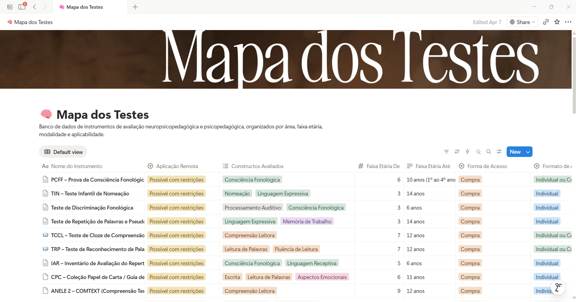Click document icon of IAR row
576x302 pixels.
(x=45, y=263)
